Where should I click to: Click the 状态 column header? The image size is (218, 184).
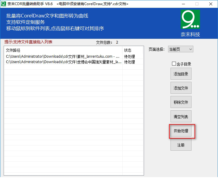128,50
